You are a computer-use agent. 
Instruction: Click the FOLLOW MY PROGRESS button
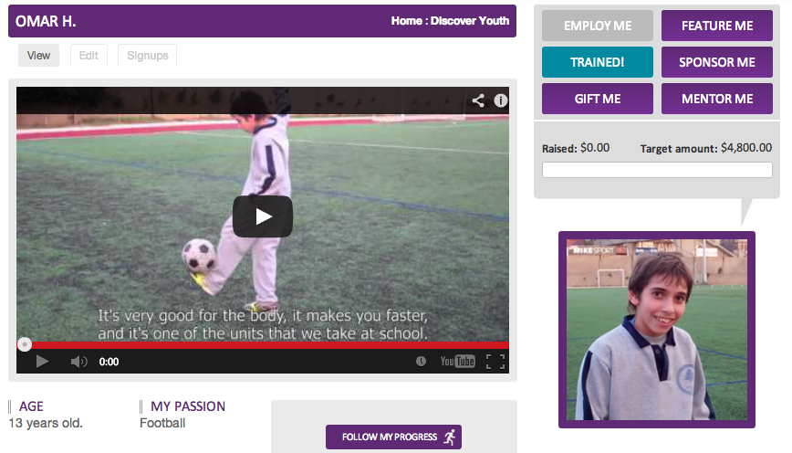tap(393, 437)
